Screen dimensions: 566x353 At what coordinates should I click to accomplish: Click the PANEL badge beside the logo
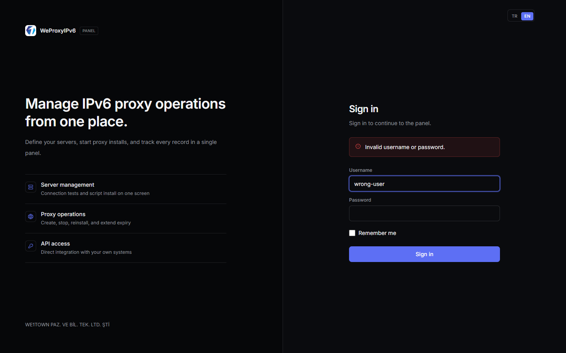tap(89, 31)
